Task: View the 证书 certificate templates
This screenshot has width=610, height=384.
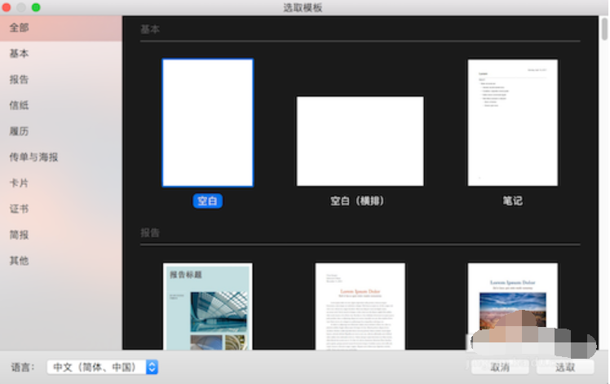Action: point(20,209)
